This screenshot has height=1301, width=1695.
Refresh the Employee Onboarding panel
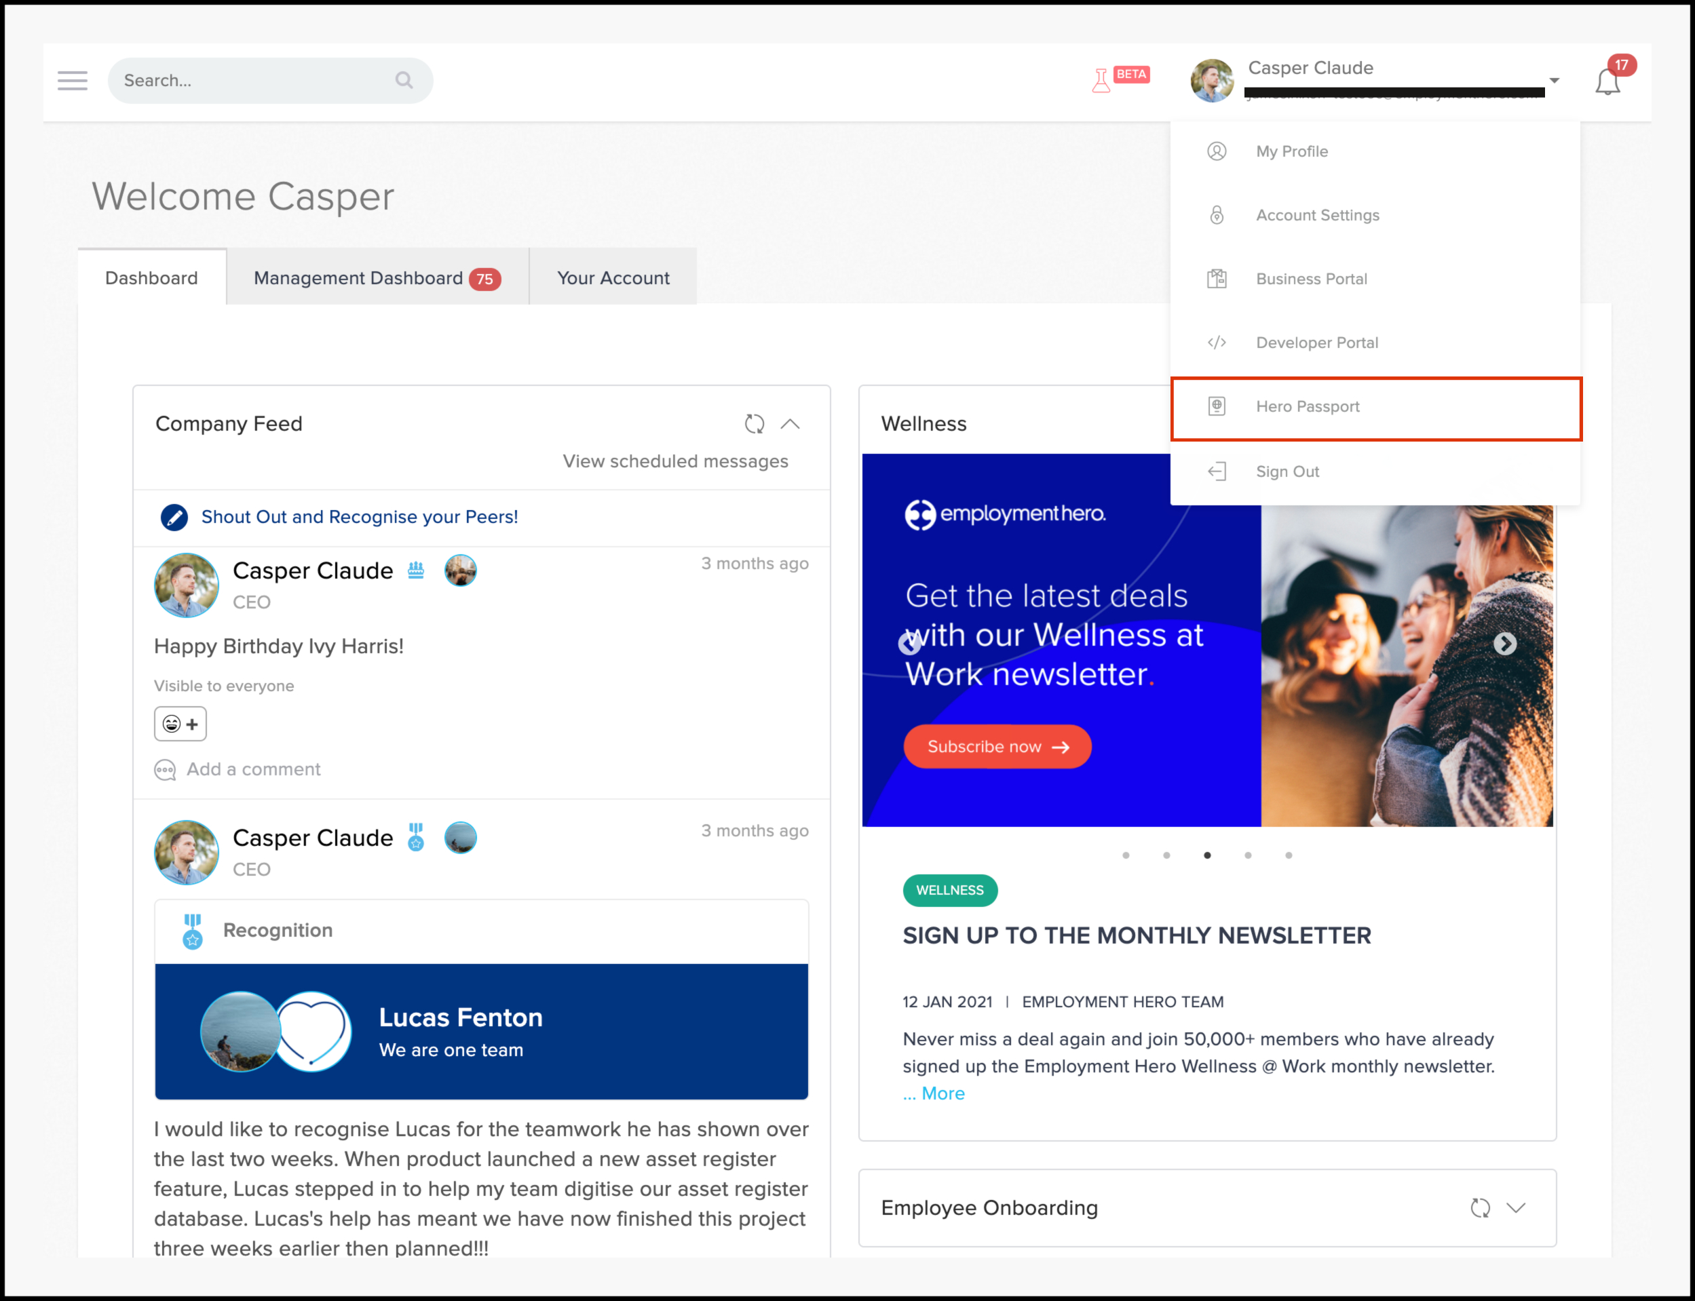point(1480,1208)
